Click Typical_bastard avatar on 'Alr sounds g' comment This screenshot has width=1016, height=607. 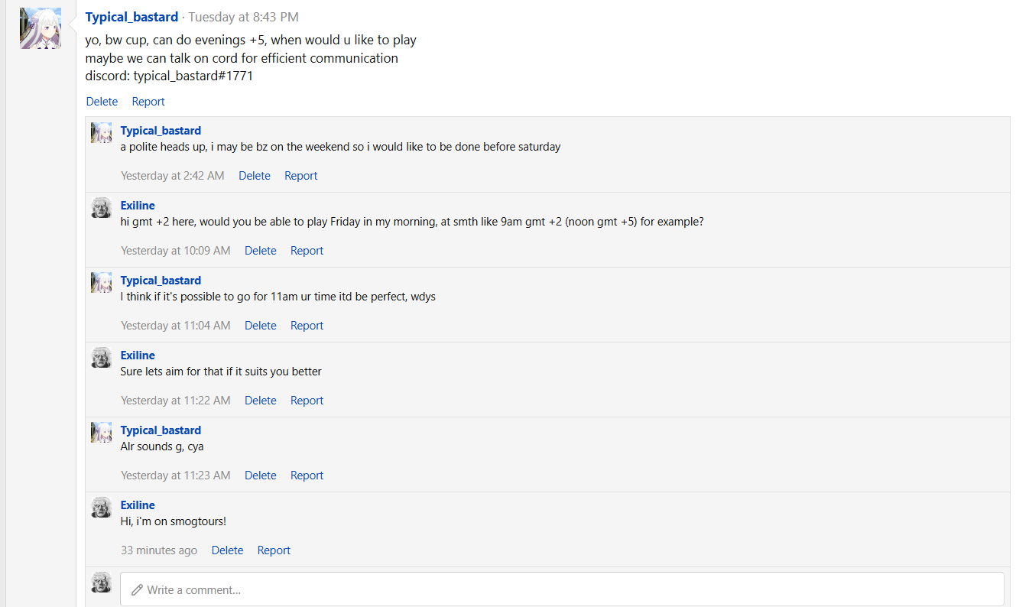click(102, 432)
